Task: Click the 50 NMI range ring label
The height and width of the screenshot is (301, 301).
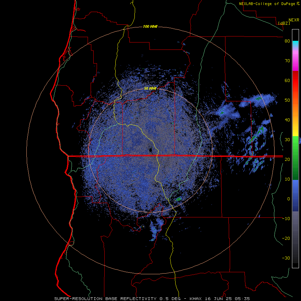Action: click(150, 89)
